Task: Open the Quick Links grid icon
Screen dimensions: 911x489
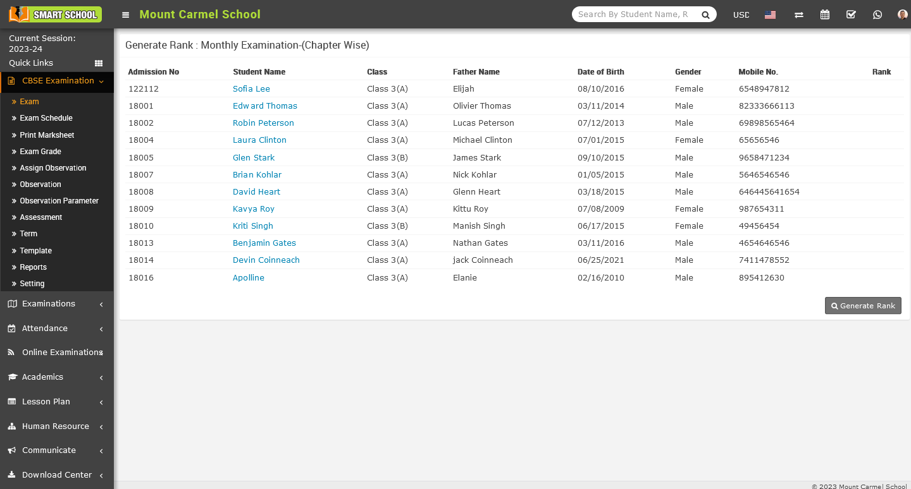Action: [99, 63]
